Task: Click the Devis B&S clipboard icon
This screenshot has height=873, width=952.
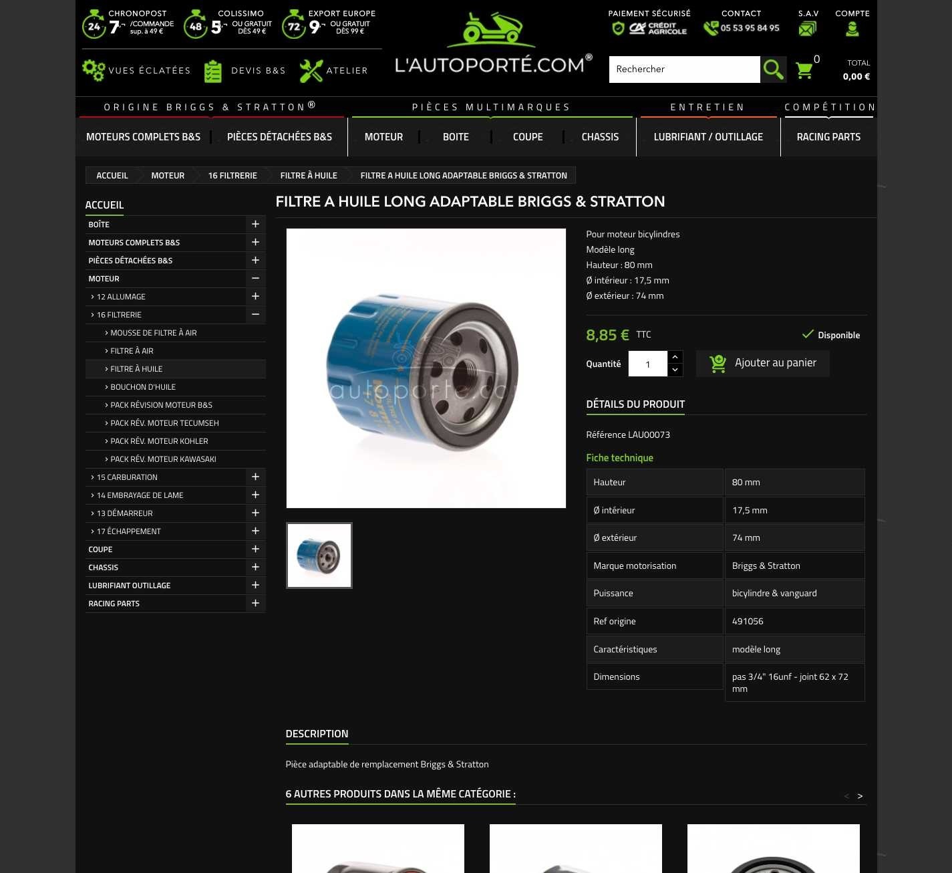Action: (212, 71)
